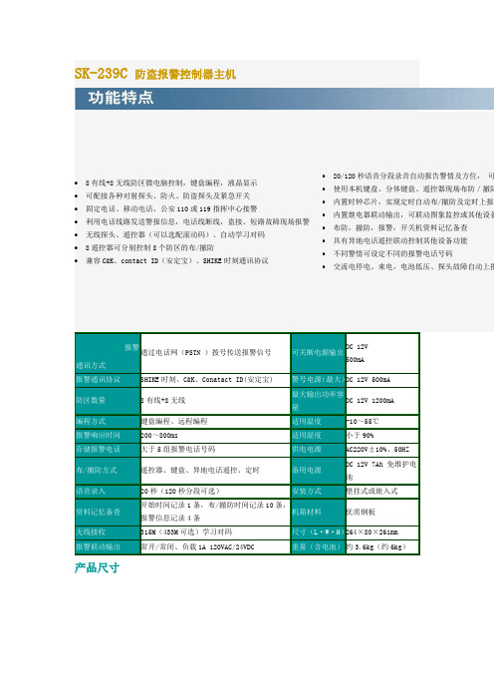Click bullet '8 遥控器可分别控制 8 个防区的布/撤防'
Viewport: 494px width, 700px height.
[x=149, y=247]
